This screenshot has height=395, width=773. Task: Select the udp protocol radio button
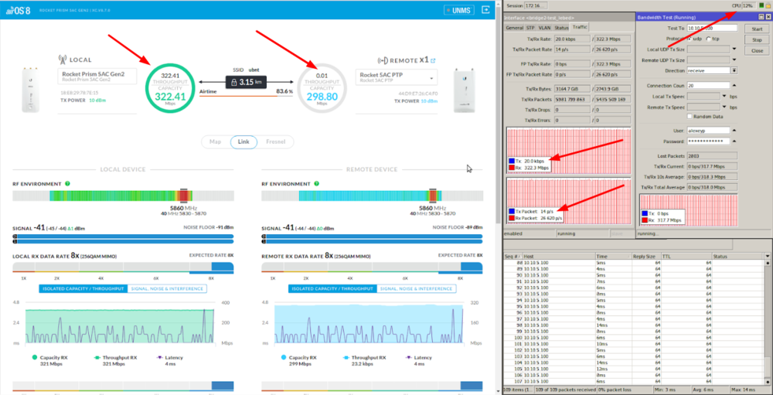[691, 39]
